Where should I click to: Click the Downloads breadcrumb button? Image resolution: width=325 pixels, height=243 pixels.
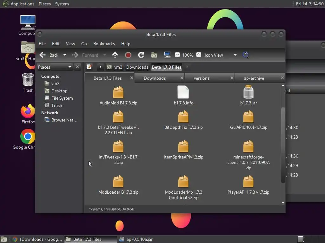(x=137, y=67)
